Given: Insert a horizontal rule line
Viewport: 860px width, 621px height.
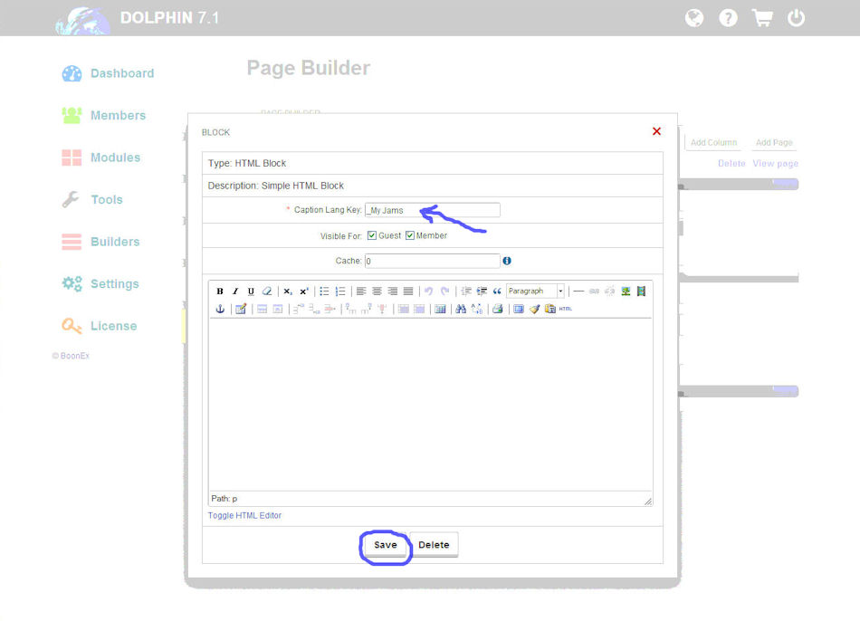Looking at the screenshot, I should pos(578,291).
